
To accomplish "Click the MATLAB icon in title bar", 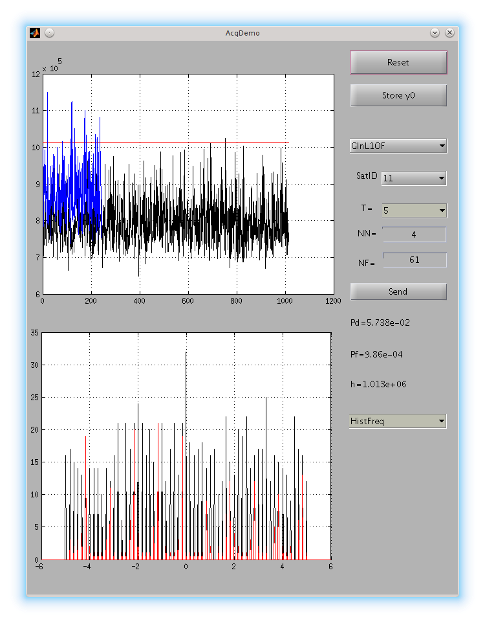I will click(x=35, y=33).
